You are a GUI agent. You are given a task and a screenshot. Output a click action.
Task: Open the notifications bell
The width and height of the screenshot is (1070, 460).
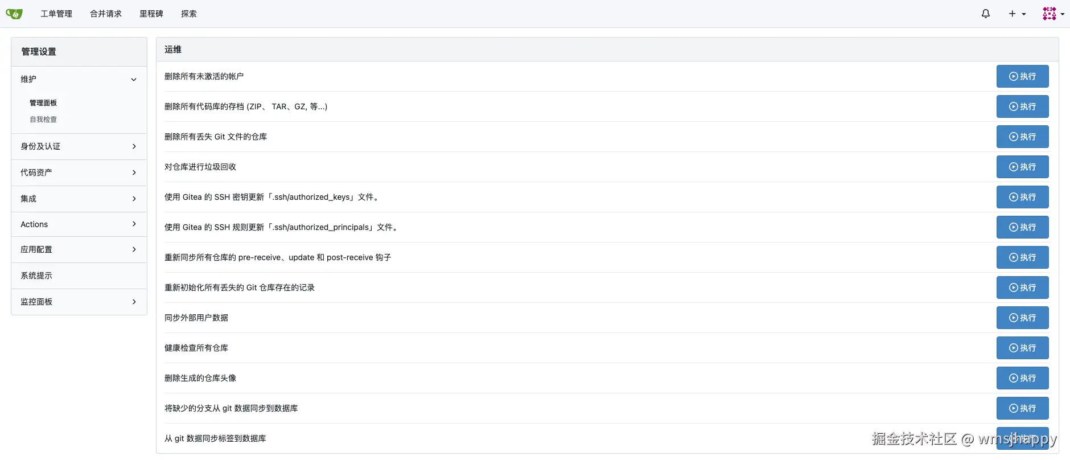(x=986, y=14)
